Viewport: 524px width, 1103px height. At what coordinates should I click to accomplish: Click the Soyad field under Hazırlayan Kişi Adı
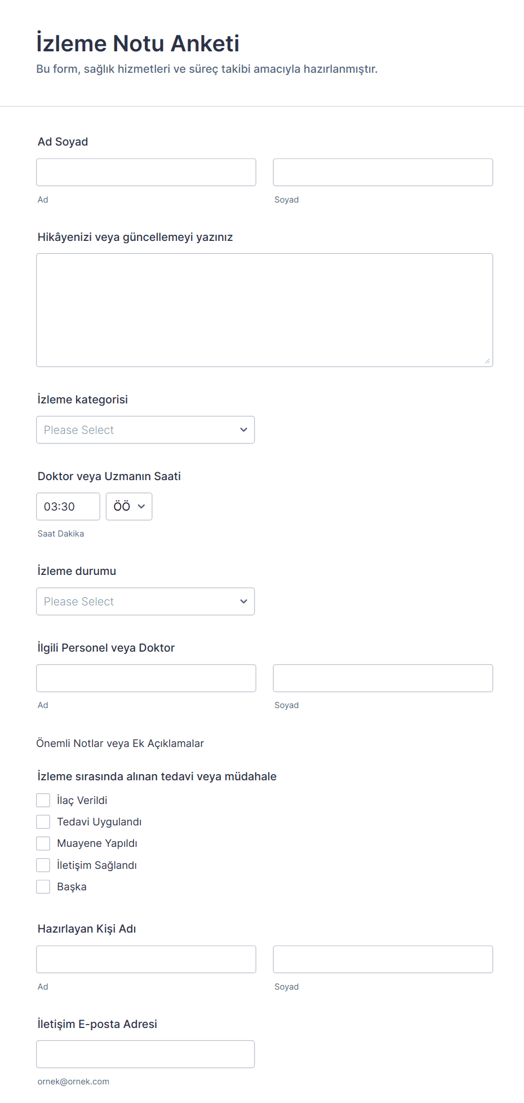point(383,959)
